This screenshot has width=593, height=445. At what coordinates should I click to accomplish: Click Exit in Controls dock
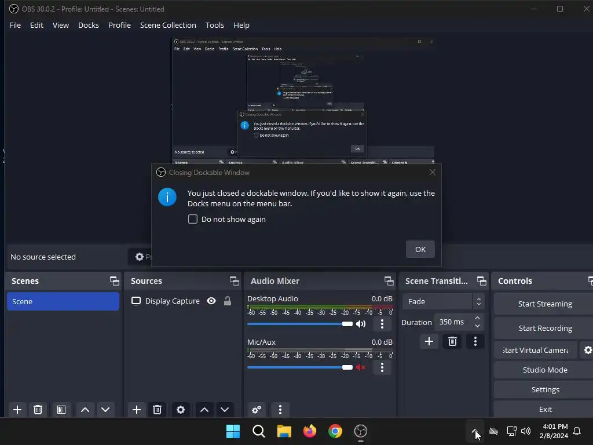544,409
